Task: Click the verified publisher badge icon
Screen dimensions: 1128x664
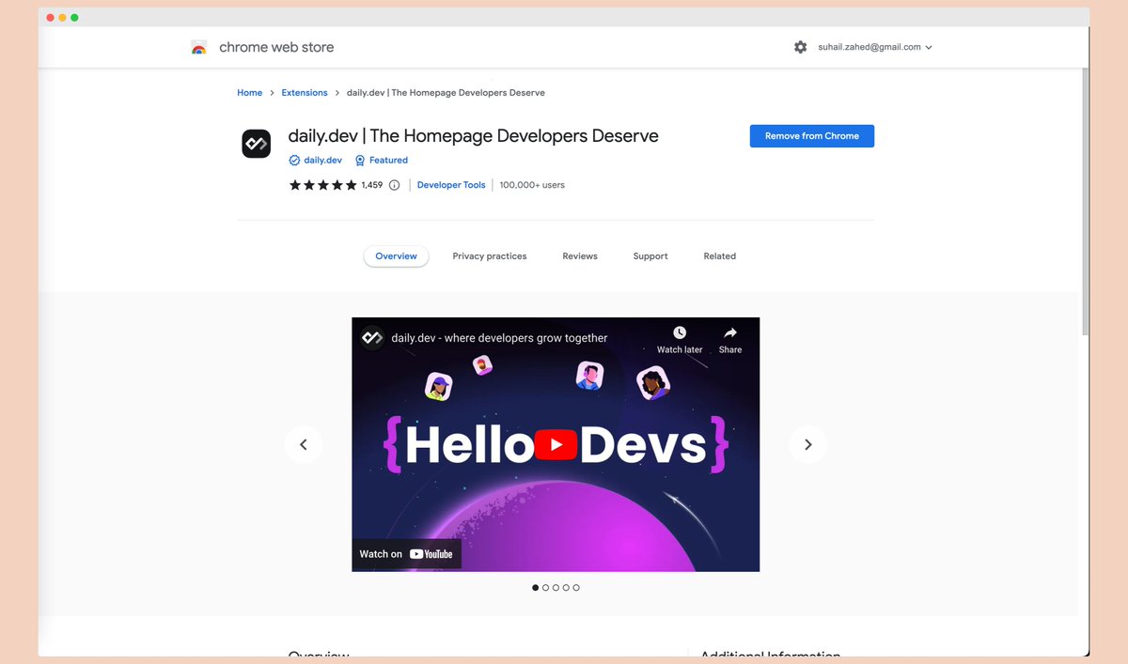Action: [x=294, y=161]
